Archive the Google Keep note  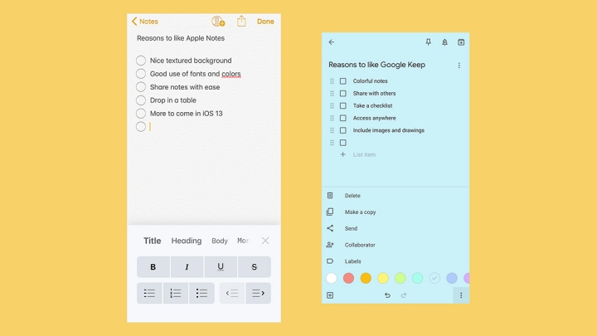461,42
